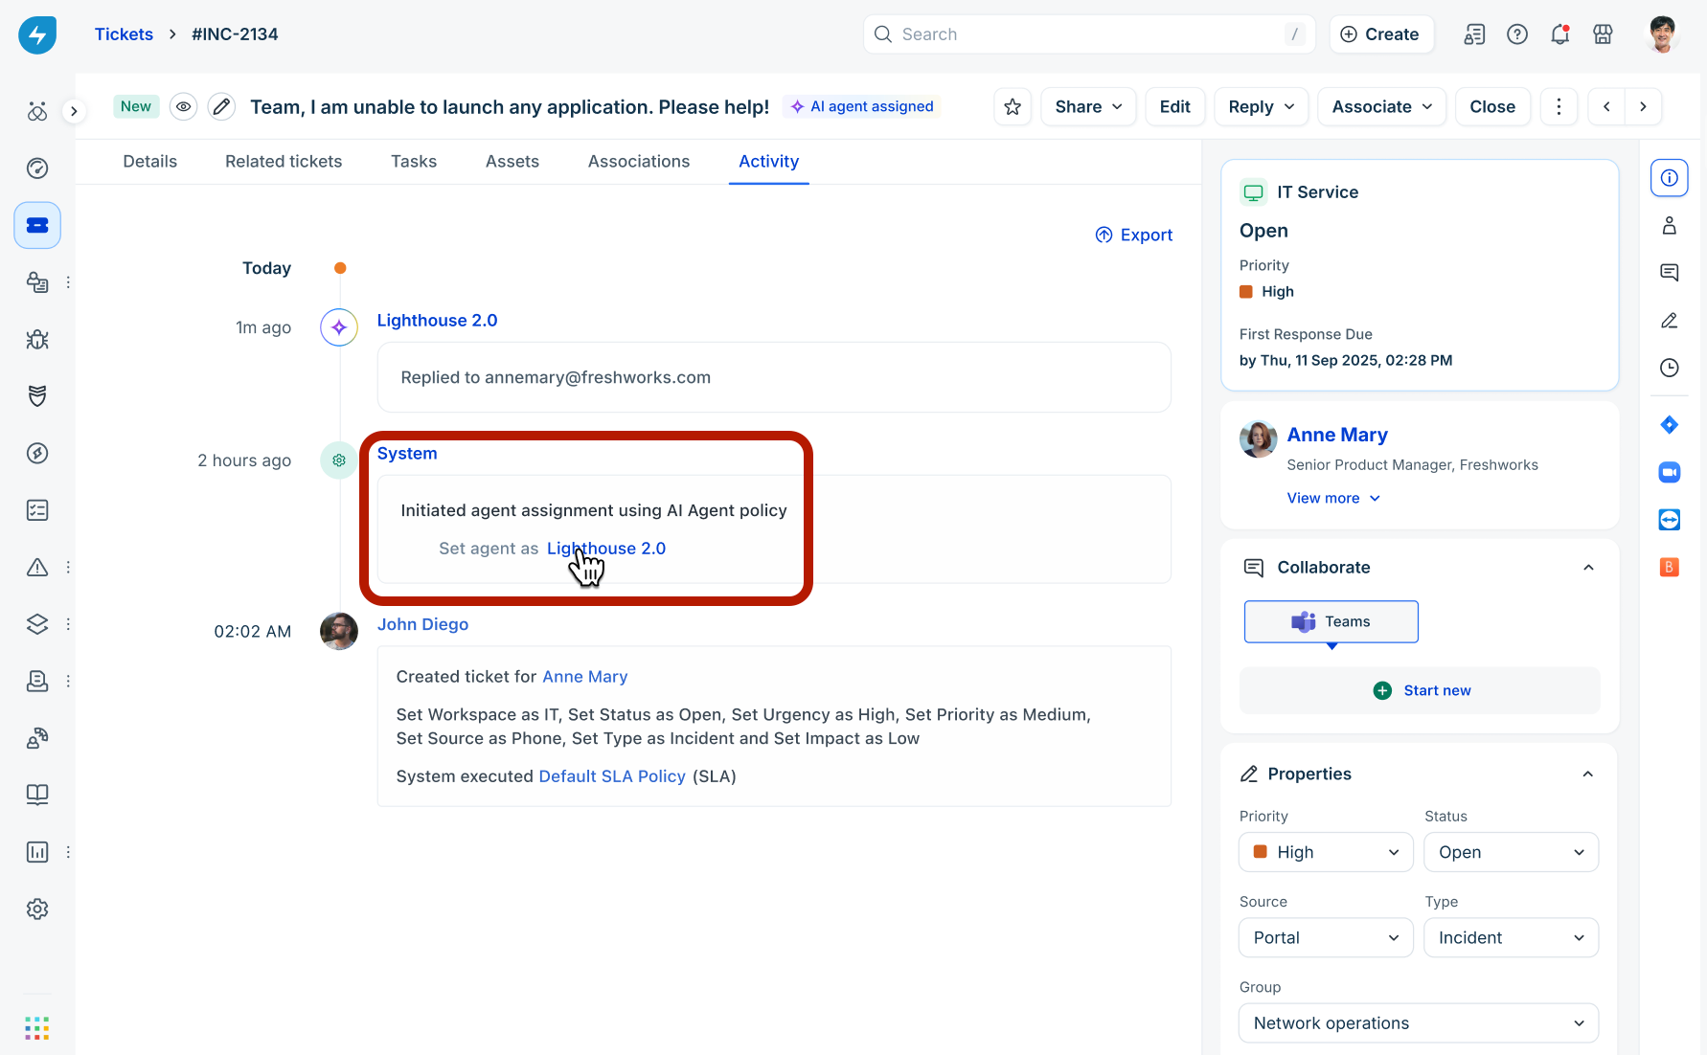The height and width of the screenshot is (1055, 1707).
Task: Expand View more under Anne Mary
Action: [1333, 498]
